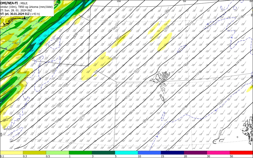Image resolution: width=253 pixels, height=158 pixels.
Task: Select the dark green 3–5 legend swatch
Action: point(103,153)
